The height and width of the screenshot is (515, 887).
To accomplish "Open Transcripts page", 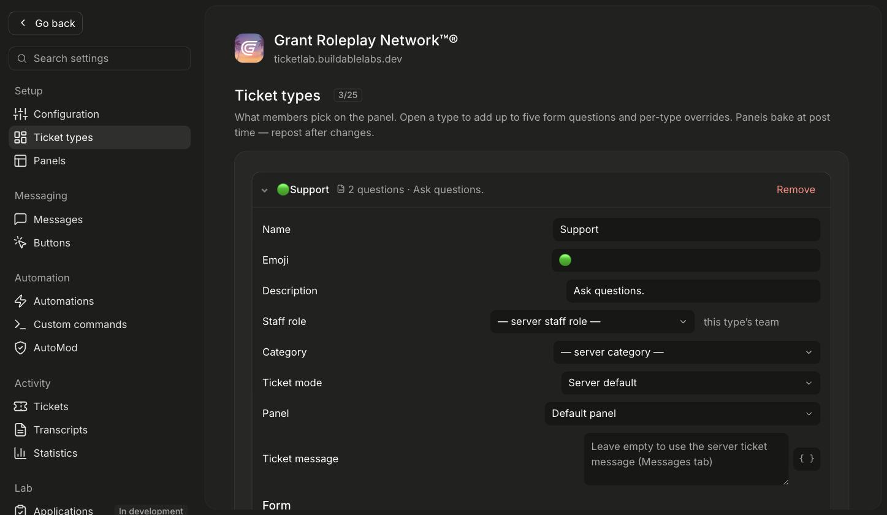I will (x=99, y=430).
